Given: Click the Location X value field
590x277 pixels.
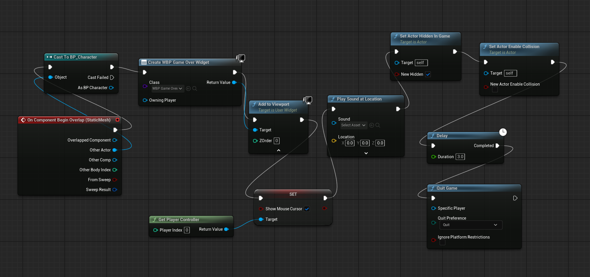Looking at the screenshot, I should tap(350, 143).
